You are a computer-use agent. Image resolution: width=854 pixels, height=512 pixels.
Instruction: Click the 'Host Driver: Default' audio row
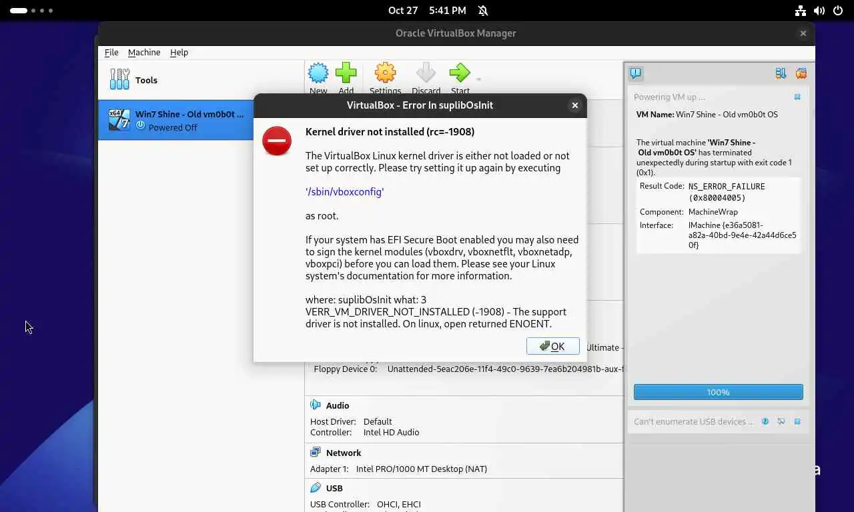[351, 422]
